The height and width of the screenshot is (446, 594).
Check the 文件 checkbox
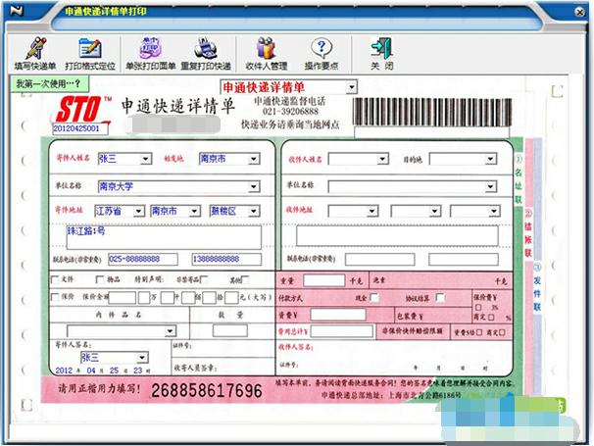(56, 279)
